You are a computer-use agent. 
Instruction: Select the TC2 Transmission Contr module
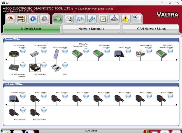pos(77,54)
